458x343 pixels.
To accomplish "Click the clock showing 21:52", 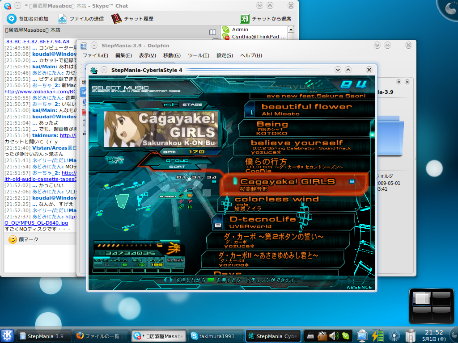I will tap(434, 332).
